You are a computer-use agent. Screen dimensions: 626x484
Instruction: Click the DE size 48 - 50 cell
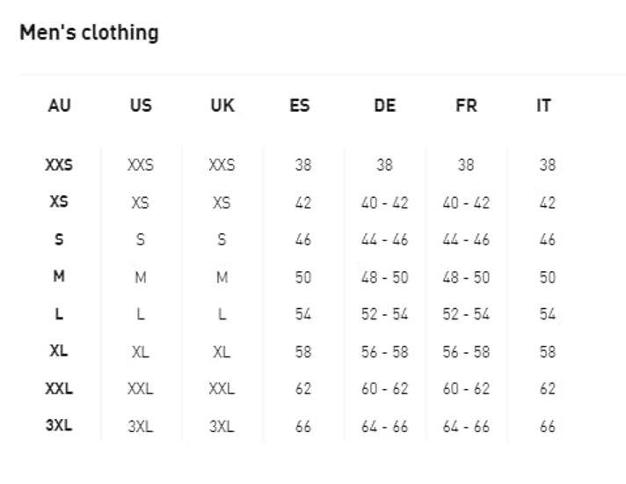[385, 277]
